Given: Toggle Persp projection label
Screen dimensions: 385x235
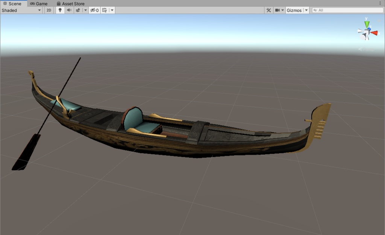Looking at the screenshot, I should (x=366, y=49).
